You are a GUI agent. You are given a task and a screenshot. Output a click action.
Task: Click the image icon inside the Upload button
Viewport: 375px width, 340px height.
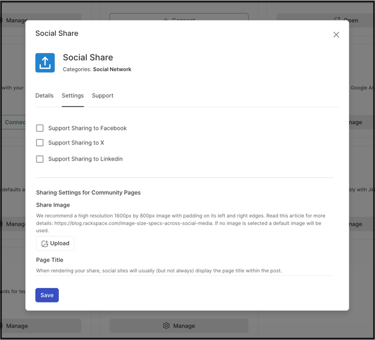pos(45,244)
